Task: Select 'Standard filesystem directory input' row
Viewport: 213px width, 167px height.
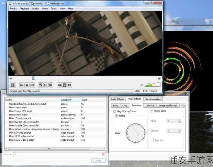Action: [55, 104]
